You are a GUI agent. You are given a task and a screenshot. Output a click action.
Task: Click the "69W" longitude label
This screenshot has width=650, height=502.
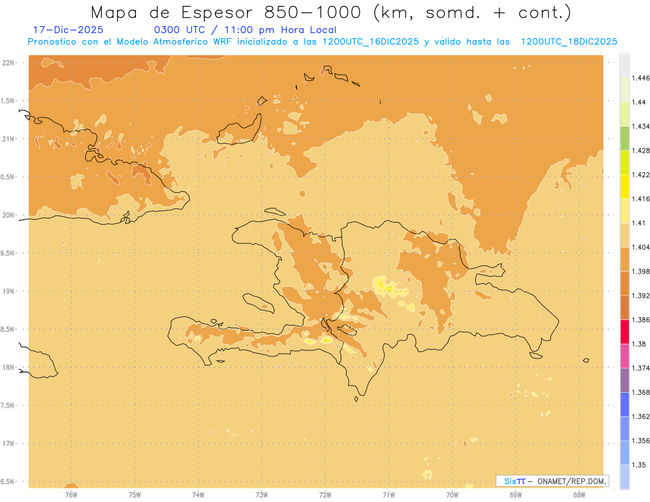click(516, 494)
